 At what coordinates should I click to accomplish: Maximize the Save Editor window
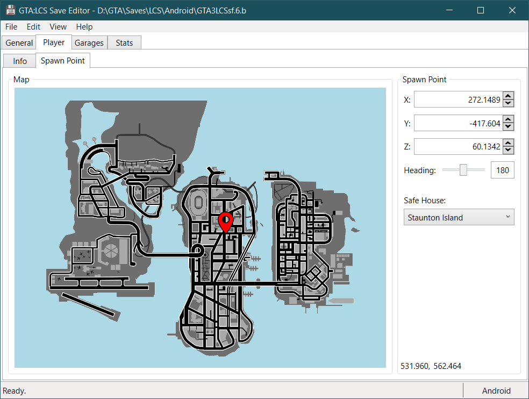481,10
